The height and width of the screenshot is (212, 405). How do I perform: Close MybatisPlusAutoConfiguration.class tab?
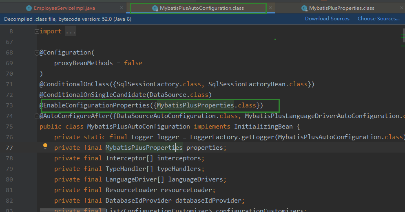tap(270, 8)
